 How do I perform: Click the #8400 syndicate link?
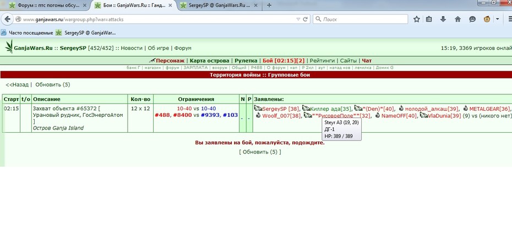(x=182, y=115)
